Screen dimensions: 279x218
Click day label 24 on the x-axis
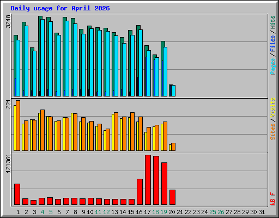coord(204,212)
